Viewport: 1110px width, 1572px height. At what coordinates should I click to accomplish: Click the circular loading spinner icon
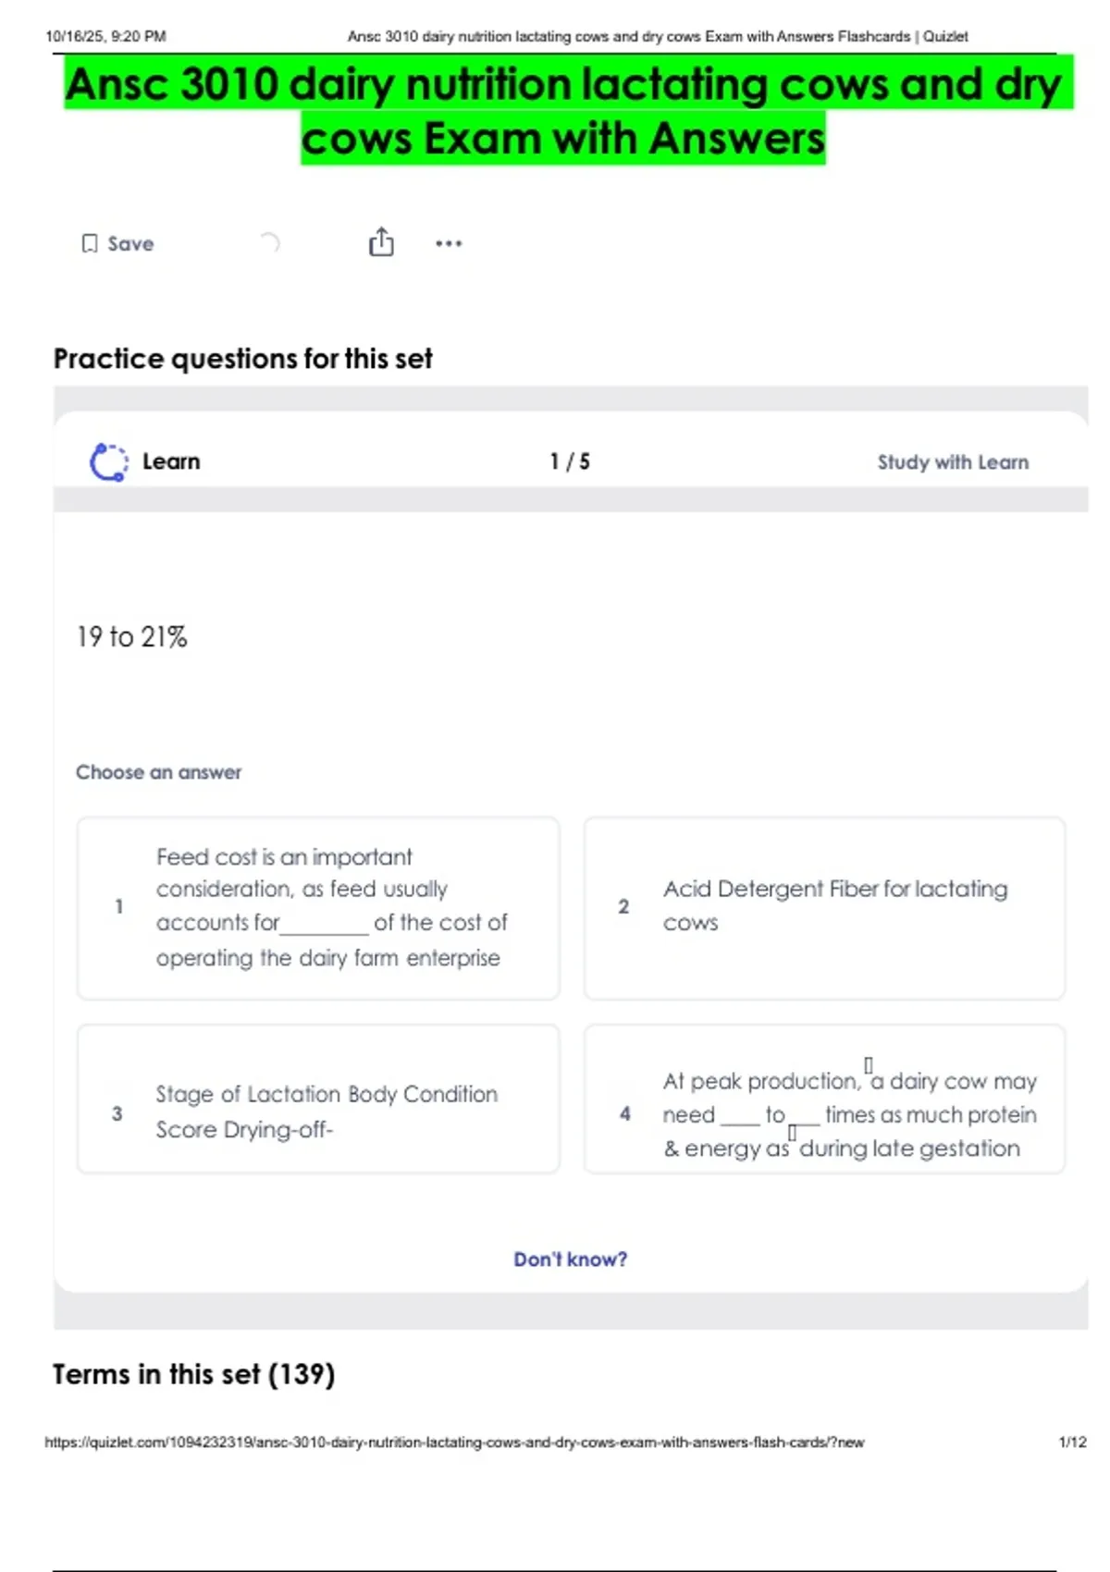tap(268, 242)
